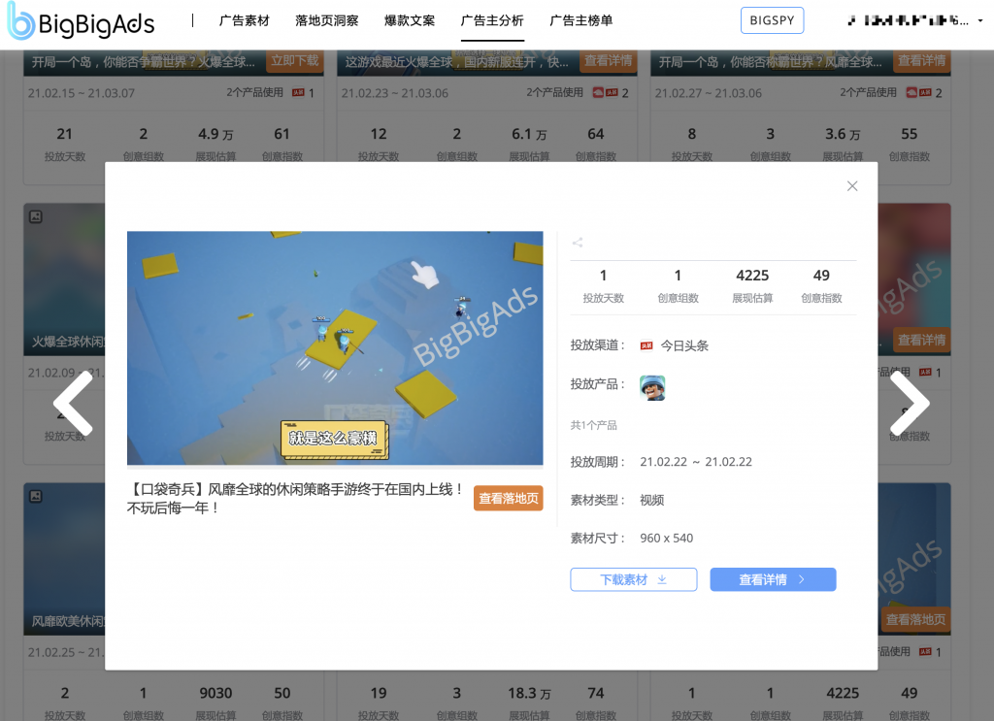Click the blue 查看详情 button in popup

point(773,579)
